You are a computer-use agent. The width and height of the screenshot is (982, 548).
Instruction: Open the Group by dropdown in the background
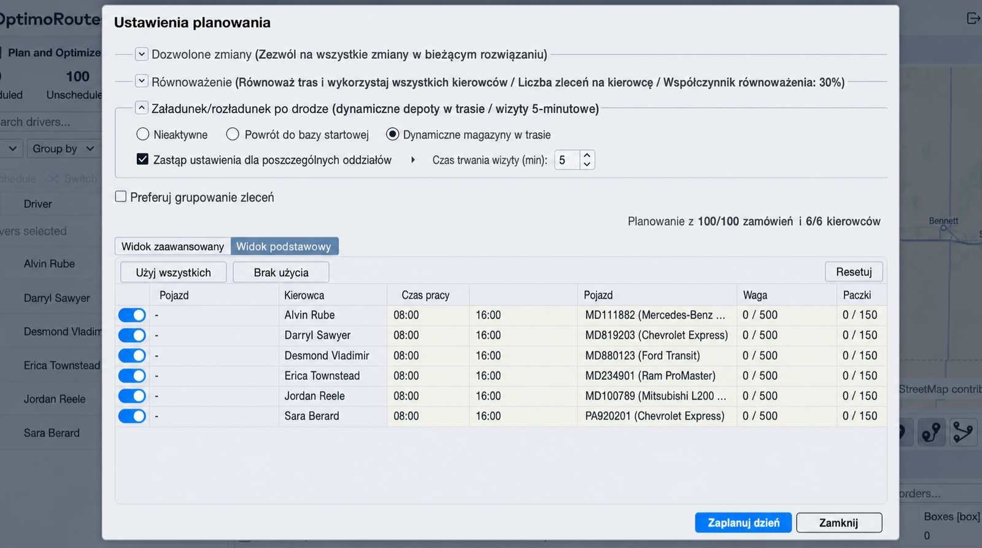tap(63, 149)
